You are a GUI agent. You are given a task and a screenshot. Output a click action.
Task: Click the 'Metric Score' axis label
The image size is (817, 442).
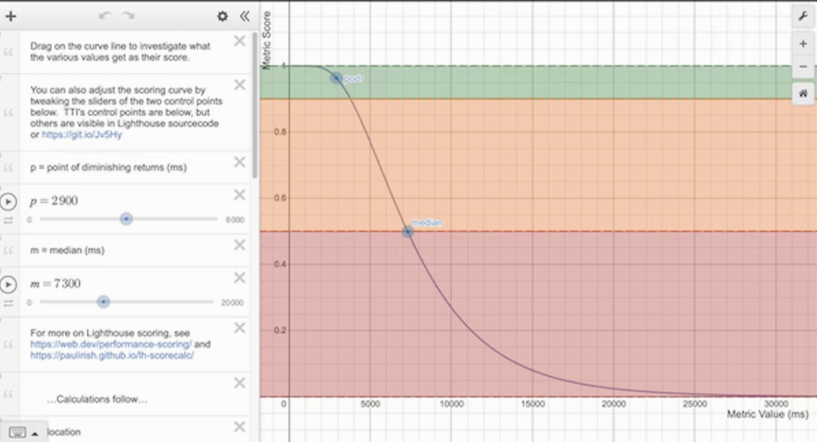(x=267, y=40)
